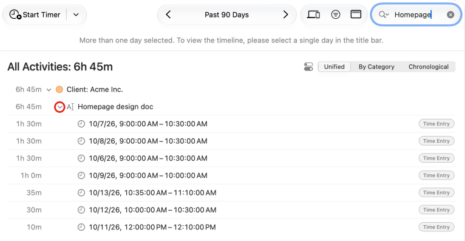Click the 35m duration value
The width and height of the screenshot is (465, 241).
[34, 192]
